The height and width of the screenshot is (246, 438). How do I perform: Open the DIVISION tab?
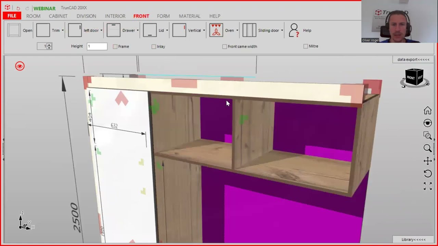(86, 16)
